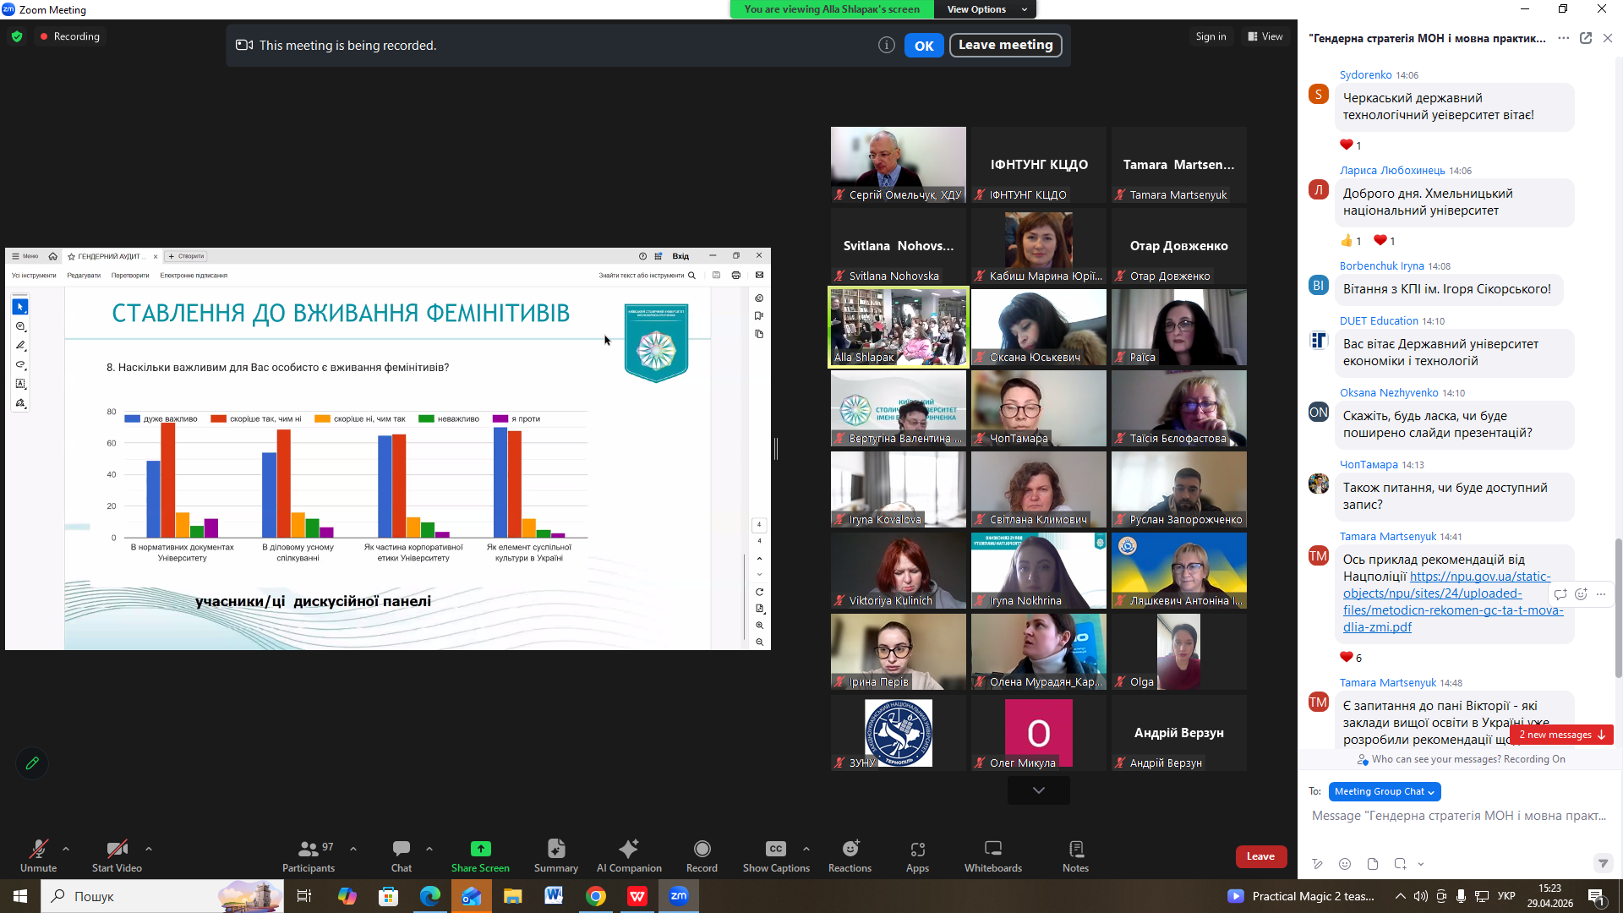Image resolution: width=1623 pixels, height=913 pixels.
Task: Open chat panel more options ellipsis
Action: click(1564, 38)
